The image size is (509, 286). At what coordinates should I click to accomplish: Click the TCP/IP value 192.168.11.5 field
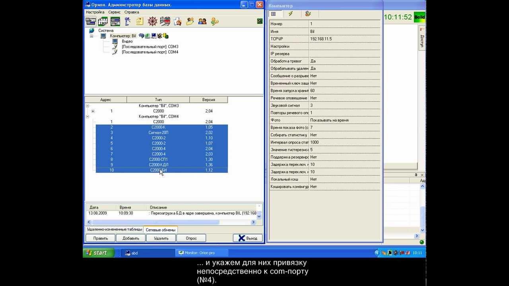click(x=344, y=39)
